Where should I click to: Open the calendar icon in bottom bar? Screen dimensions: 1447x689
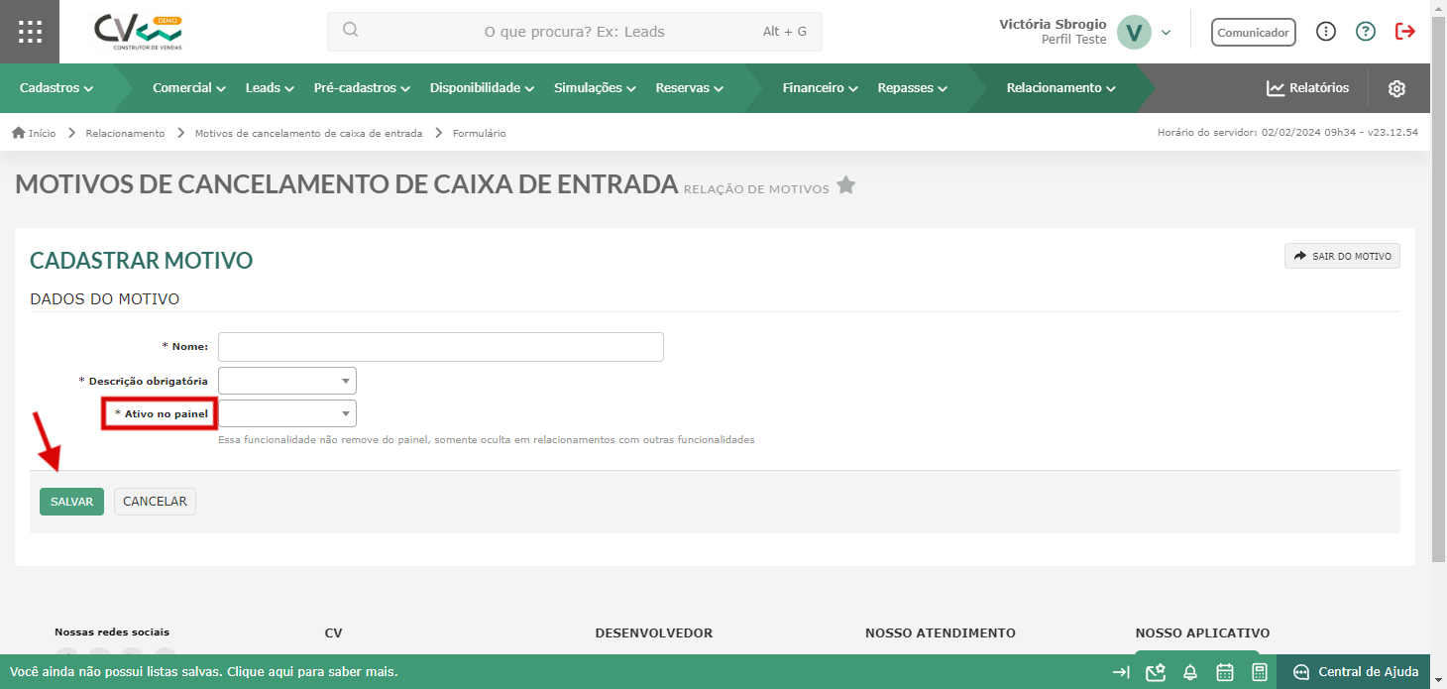[1225, 672]
